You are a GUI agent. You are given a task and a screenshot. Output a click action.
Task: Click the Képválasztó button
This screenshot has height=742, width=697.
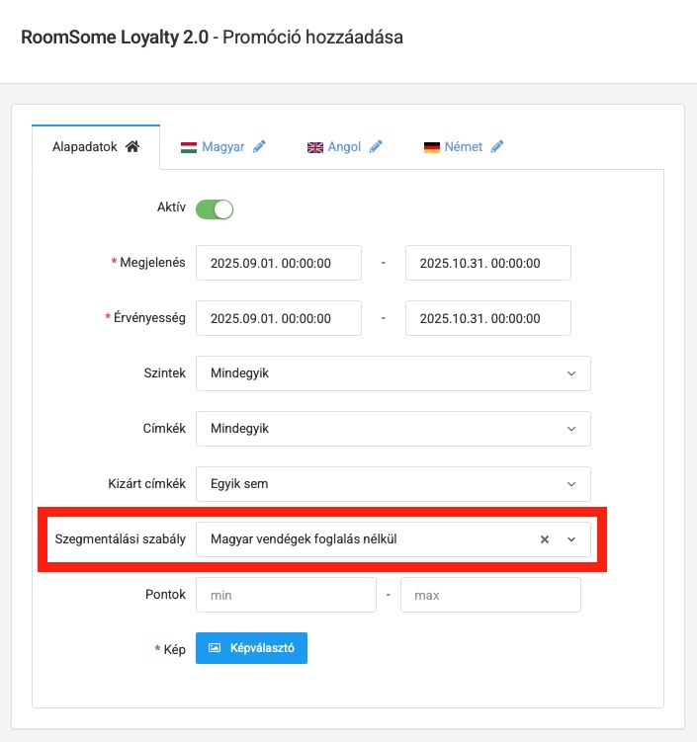[251, 648]
